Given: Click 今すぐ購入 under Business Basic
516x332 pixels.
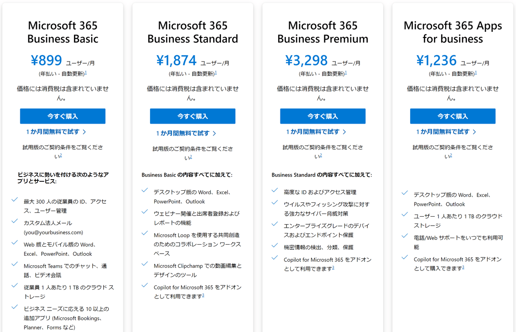Looking at the screenshot, I should click(63, 116).
